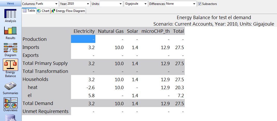
Task: Switch to the Chart tab
Action: [43, 11]
